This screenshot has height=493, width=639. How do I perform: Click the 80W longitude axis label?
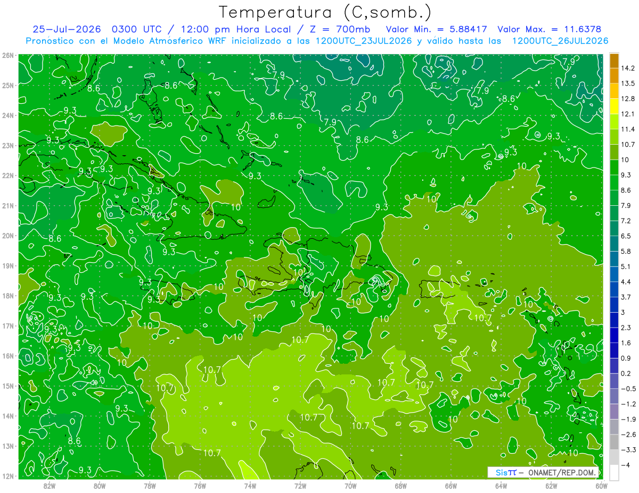(100, 486)
